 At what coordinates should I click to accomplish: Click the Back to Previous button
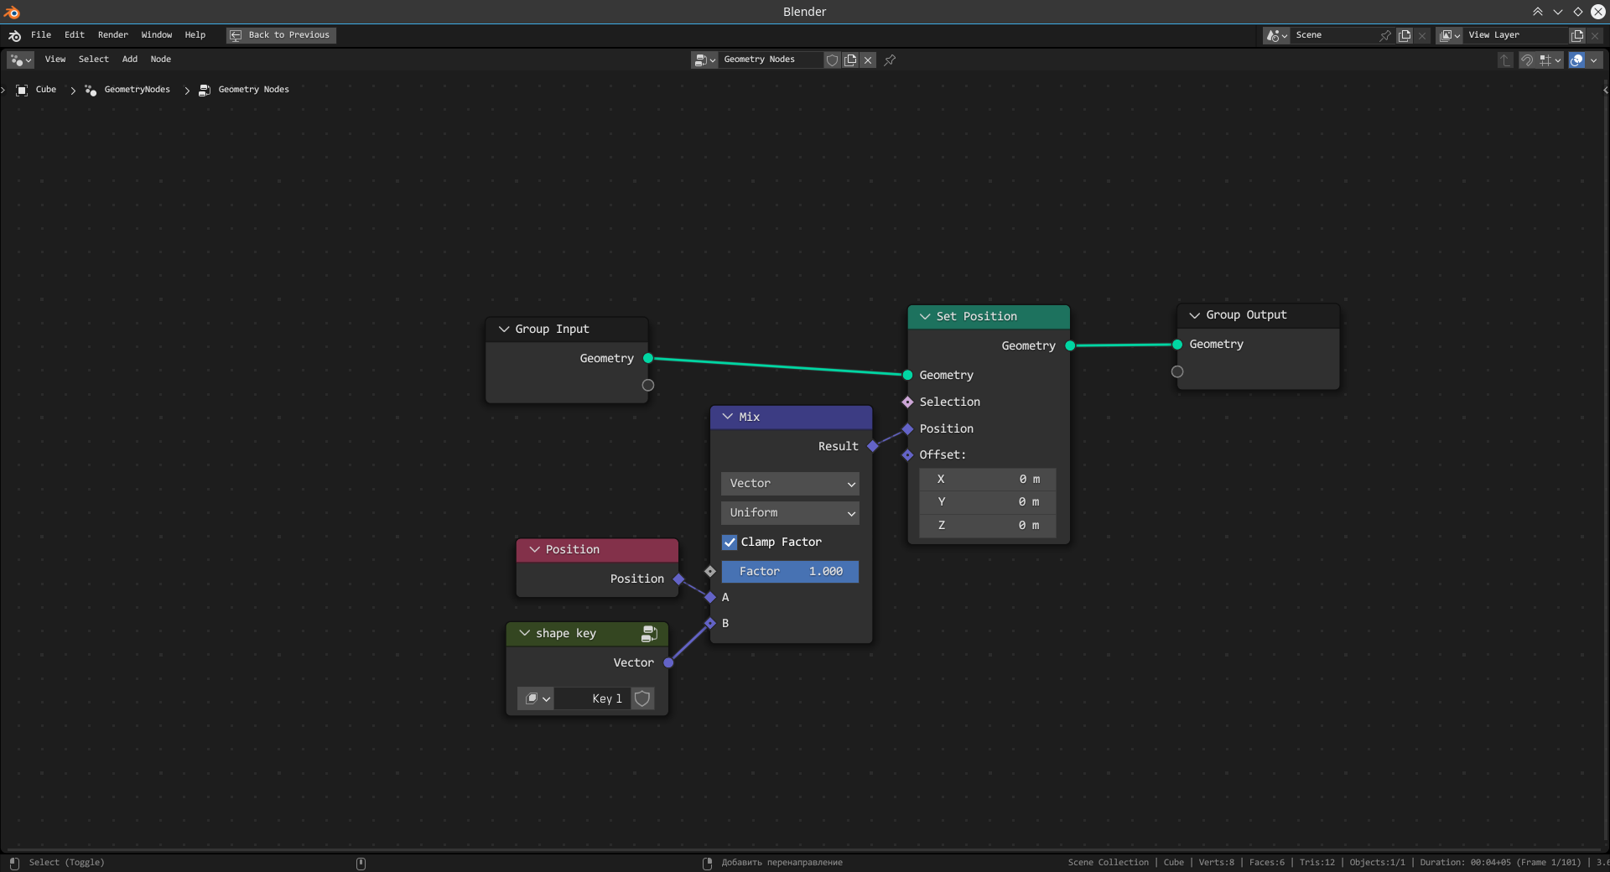click(281, 35)
